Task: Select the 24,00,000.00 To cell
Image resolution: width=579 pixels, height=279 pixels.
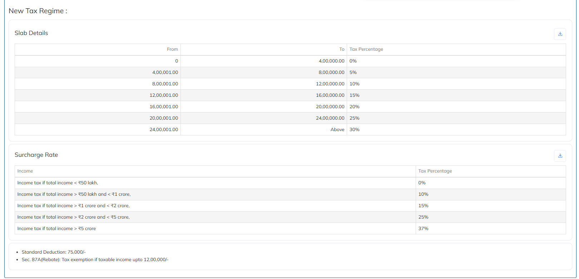Action: tap(330, 118)
